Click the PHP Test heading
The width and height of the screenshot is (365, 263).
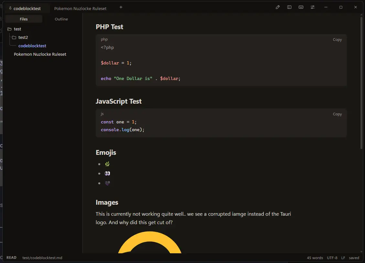pos(109,27)
